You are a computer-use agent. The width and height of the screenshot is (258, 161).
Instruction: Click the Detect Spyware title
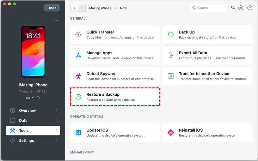(x=101, y=74)
